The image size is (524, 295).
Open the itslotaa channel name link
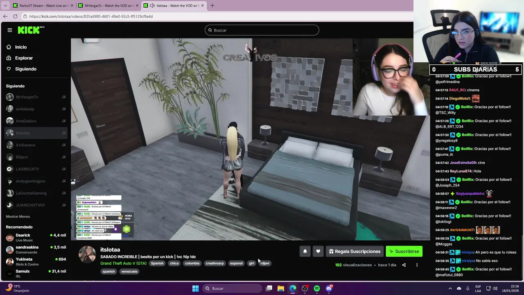coord(110,250)
